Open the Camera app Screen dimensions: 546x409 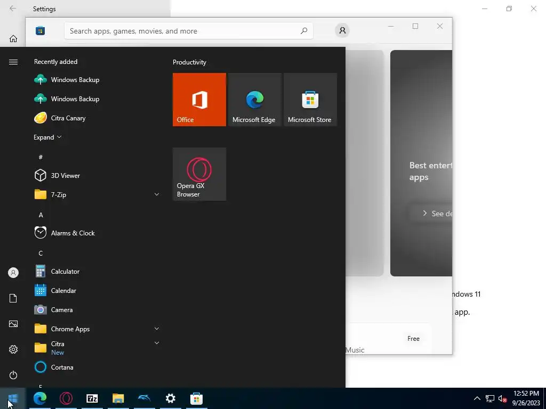pyautogui.click(x=96, y=309)
